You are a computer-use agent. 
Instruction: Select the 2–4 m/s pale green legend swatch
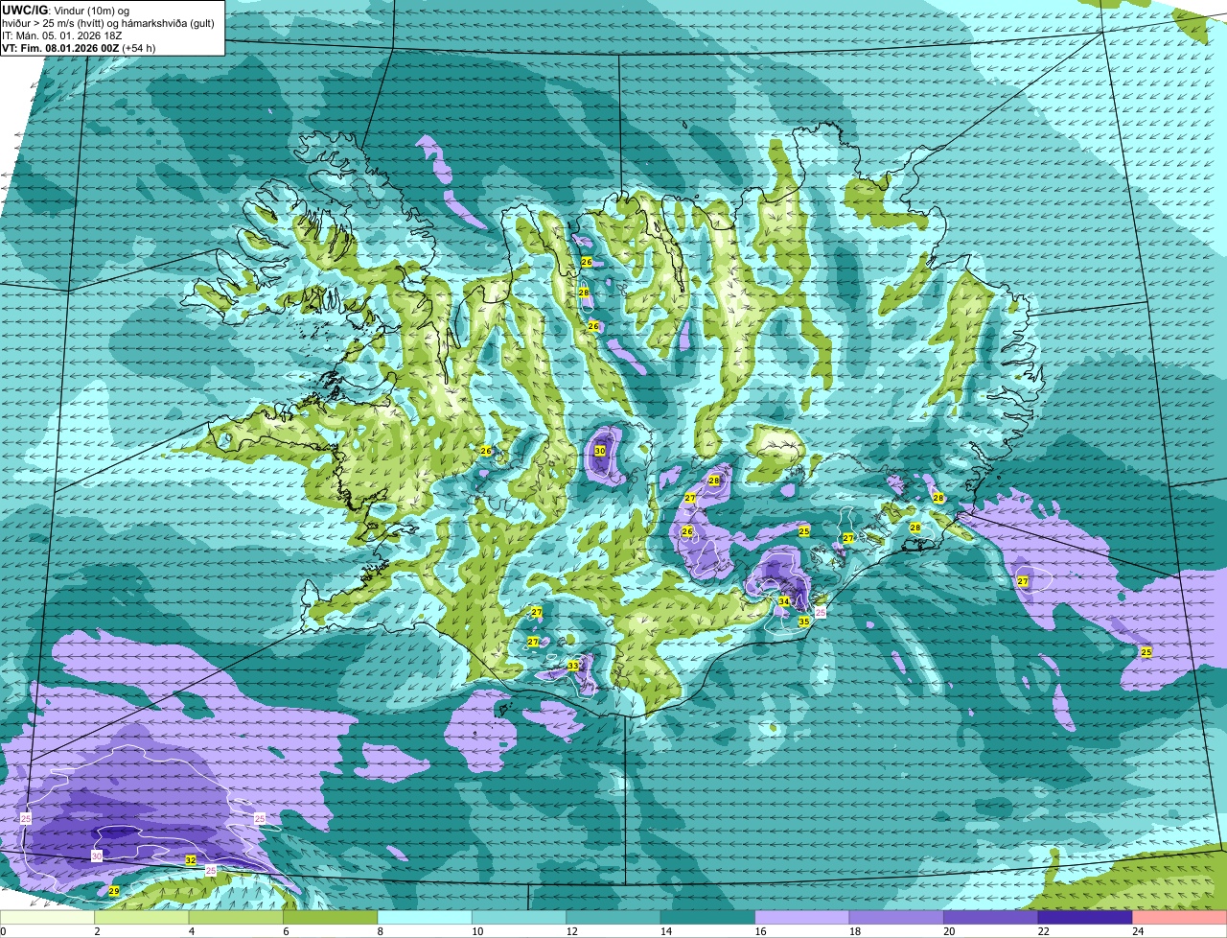141,918
